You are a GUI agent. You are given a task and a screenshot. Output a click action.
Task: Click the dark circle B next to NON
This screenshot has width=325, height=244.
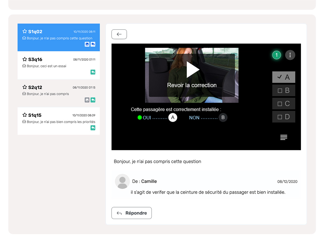pyautogui.click(x=223, y=117)
